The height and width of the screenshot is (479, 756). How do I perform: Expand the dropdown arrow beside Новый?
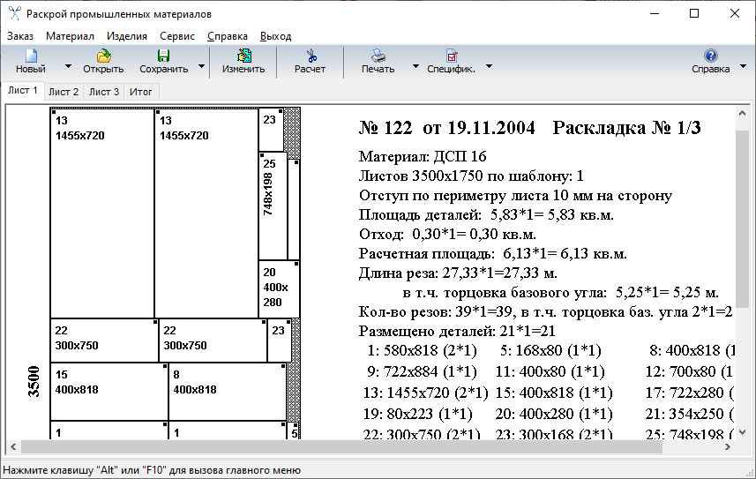point(68,66)
